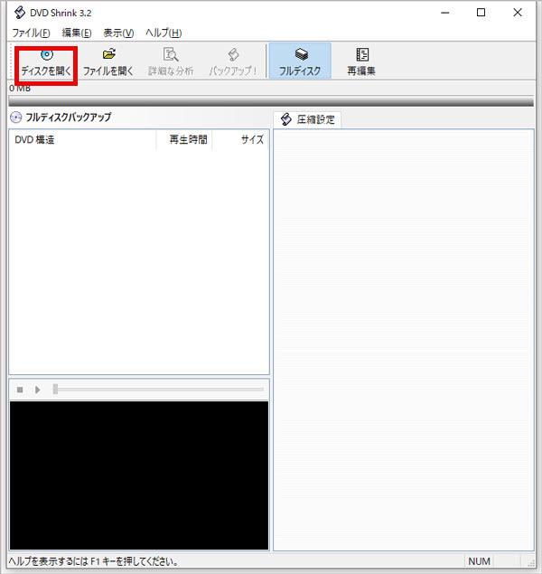The width and height of the screenshot is (542, 574).
Task: Minimize the DVD Shrink window
Action: pyautogui.click(x=445, y=13)
